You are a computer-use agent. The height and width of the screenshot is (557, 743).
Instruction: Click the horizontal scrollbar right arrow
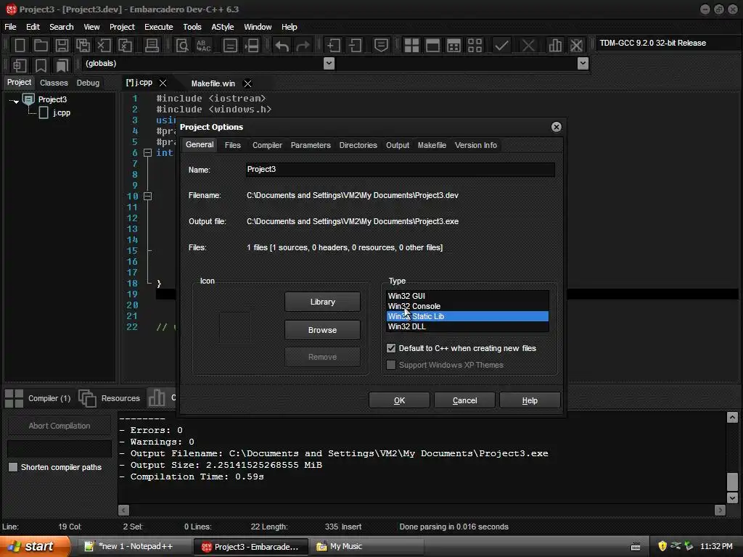click(720, 510)
